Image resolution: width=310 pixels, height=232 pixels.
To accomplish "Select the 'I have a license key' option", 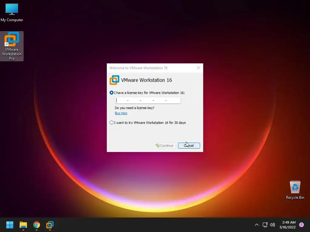I will [111, 93].
